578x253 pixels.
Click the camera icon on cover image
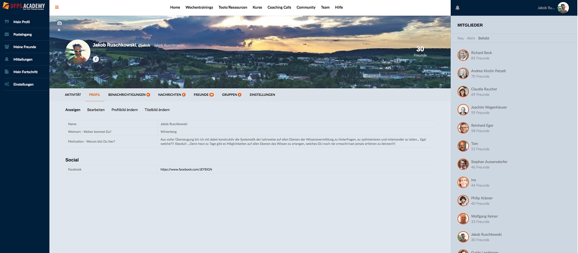point(59,23)
